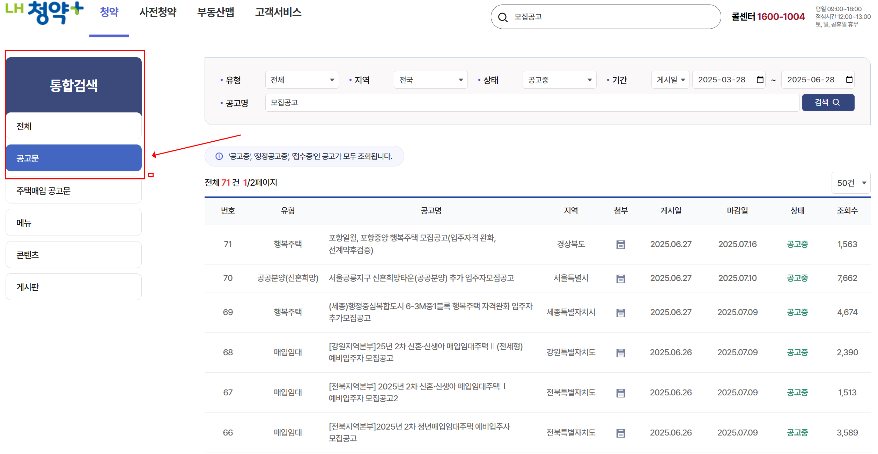Open calendar picker for start date 2025-03-28
Viewport: 878px width, 454px height.
tap(760, 80)
